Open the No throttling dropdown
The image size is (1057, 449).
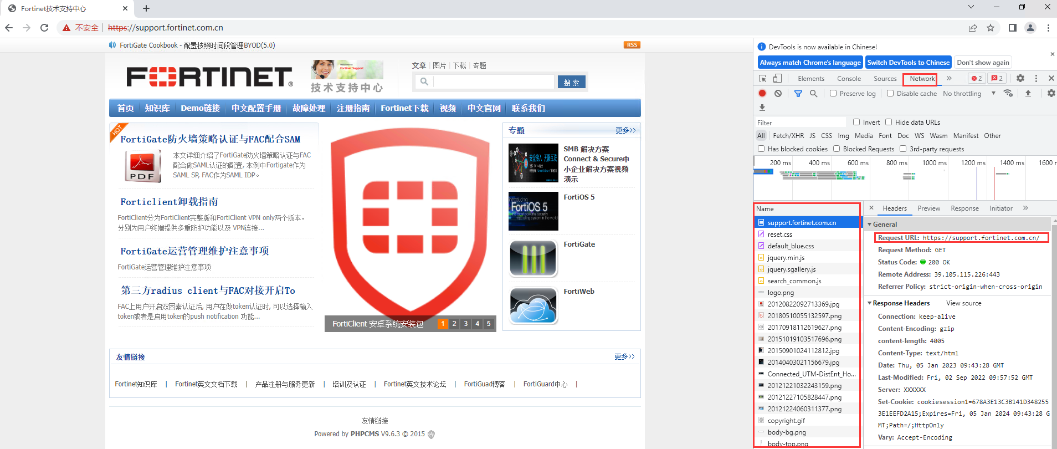[x=969, y=94]
